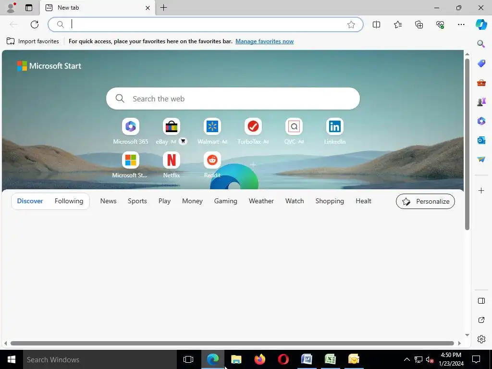
Task: Click the horizontal scrollbar at page bottom
Action: click(232, 343)
